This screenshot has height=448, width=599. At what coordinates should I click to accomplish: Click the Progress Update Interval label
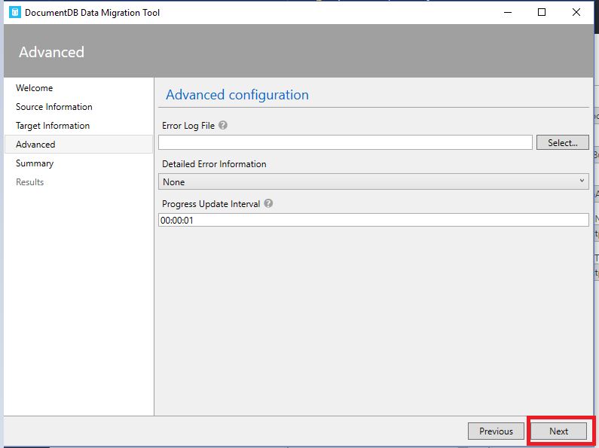(211, 204)
